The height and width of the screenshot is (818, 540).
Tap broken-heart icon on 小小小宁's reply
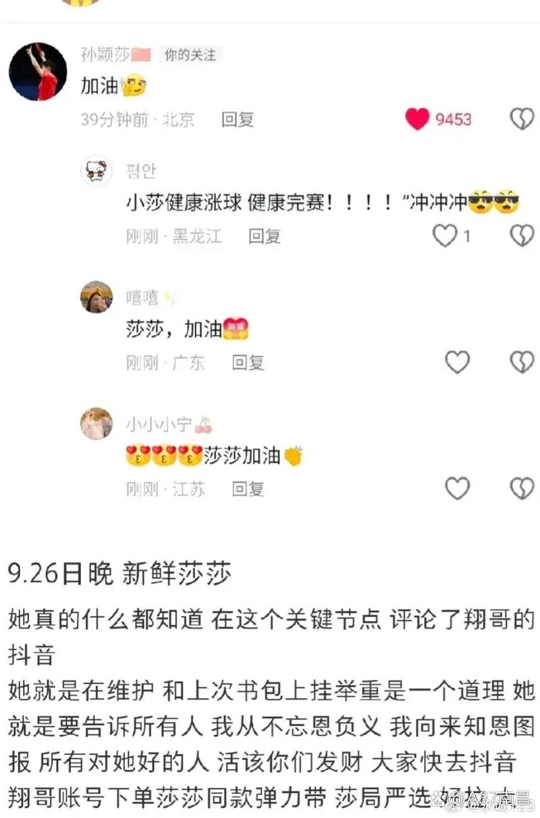(521, 488)
